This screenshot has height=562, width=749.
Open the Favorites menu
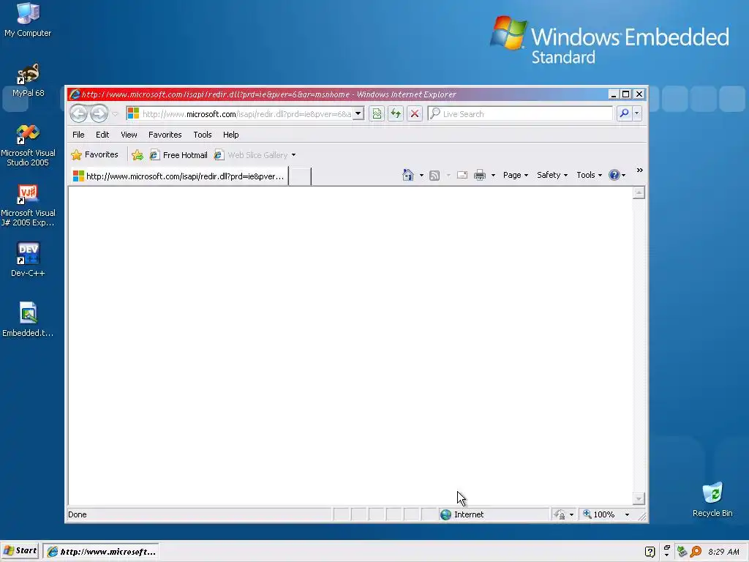point(165,135)
